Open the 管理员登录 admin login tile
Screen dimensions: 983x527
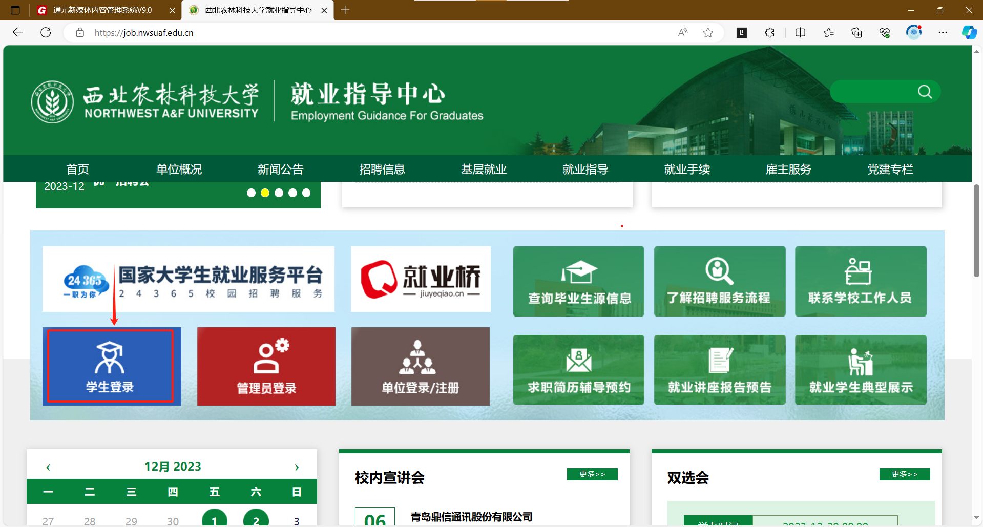[x=266, y=366]
